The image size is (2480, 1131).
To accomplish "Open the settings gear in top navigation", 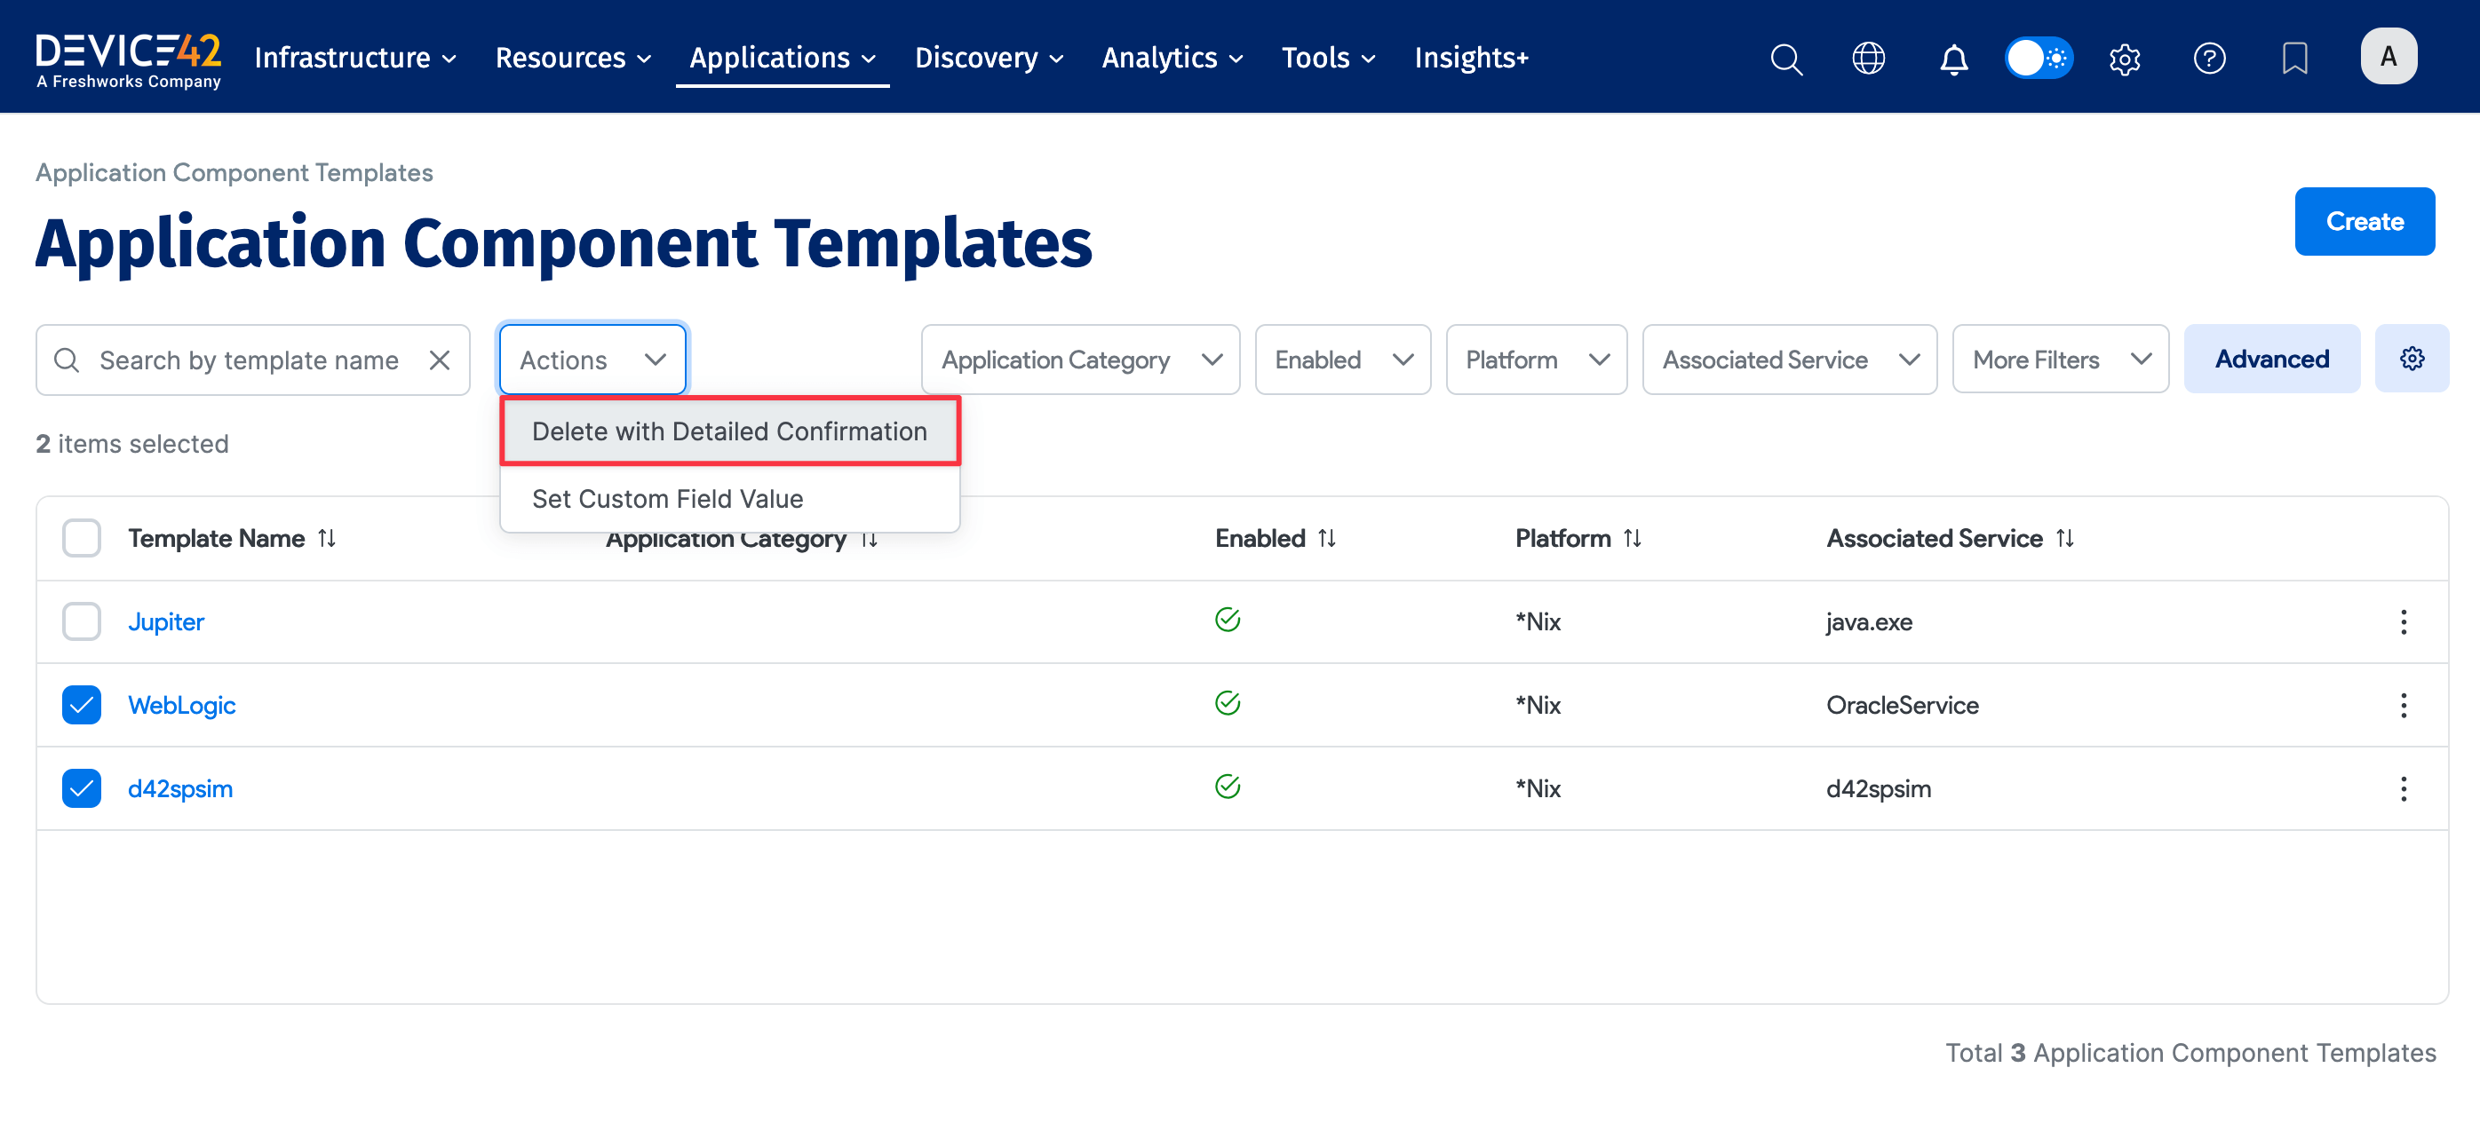I will point(2125,59).
